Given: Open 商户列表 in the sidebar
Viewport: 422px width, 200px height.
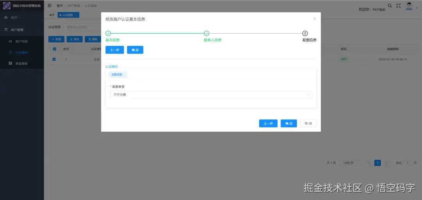Looking at the screenshot, I should pyautogui.click(x=22, y=42).
